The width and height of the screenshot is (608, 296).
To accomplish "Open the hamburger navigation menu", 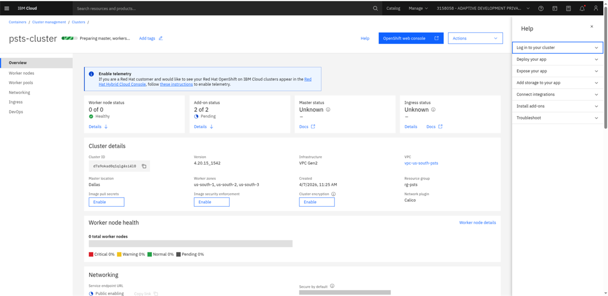I will pyautogui.click(x=7, y=8).
